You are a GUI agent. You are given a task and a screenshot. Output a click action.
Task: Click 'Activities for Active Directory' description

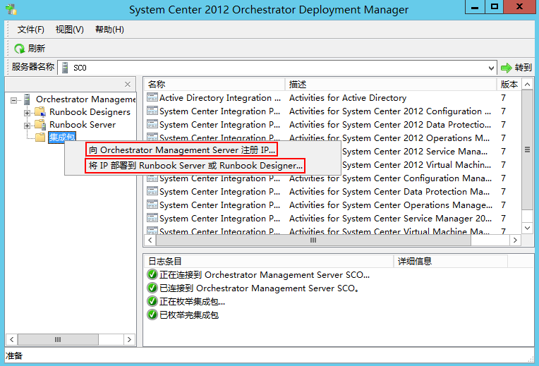pos(348,97)
